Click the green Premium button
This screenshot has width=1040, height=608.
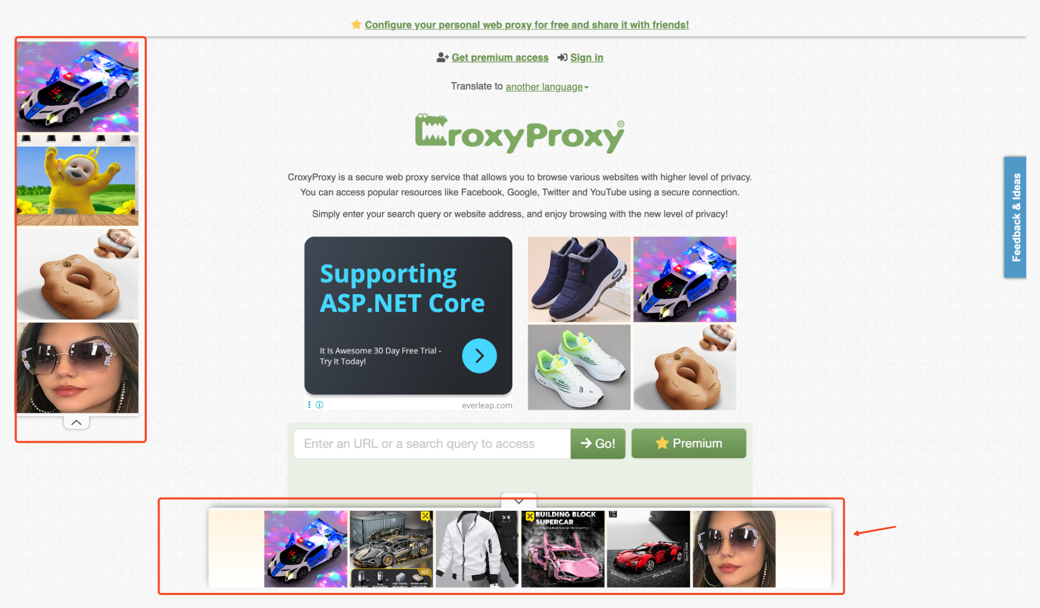click(689, 443)
